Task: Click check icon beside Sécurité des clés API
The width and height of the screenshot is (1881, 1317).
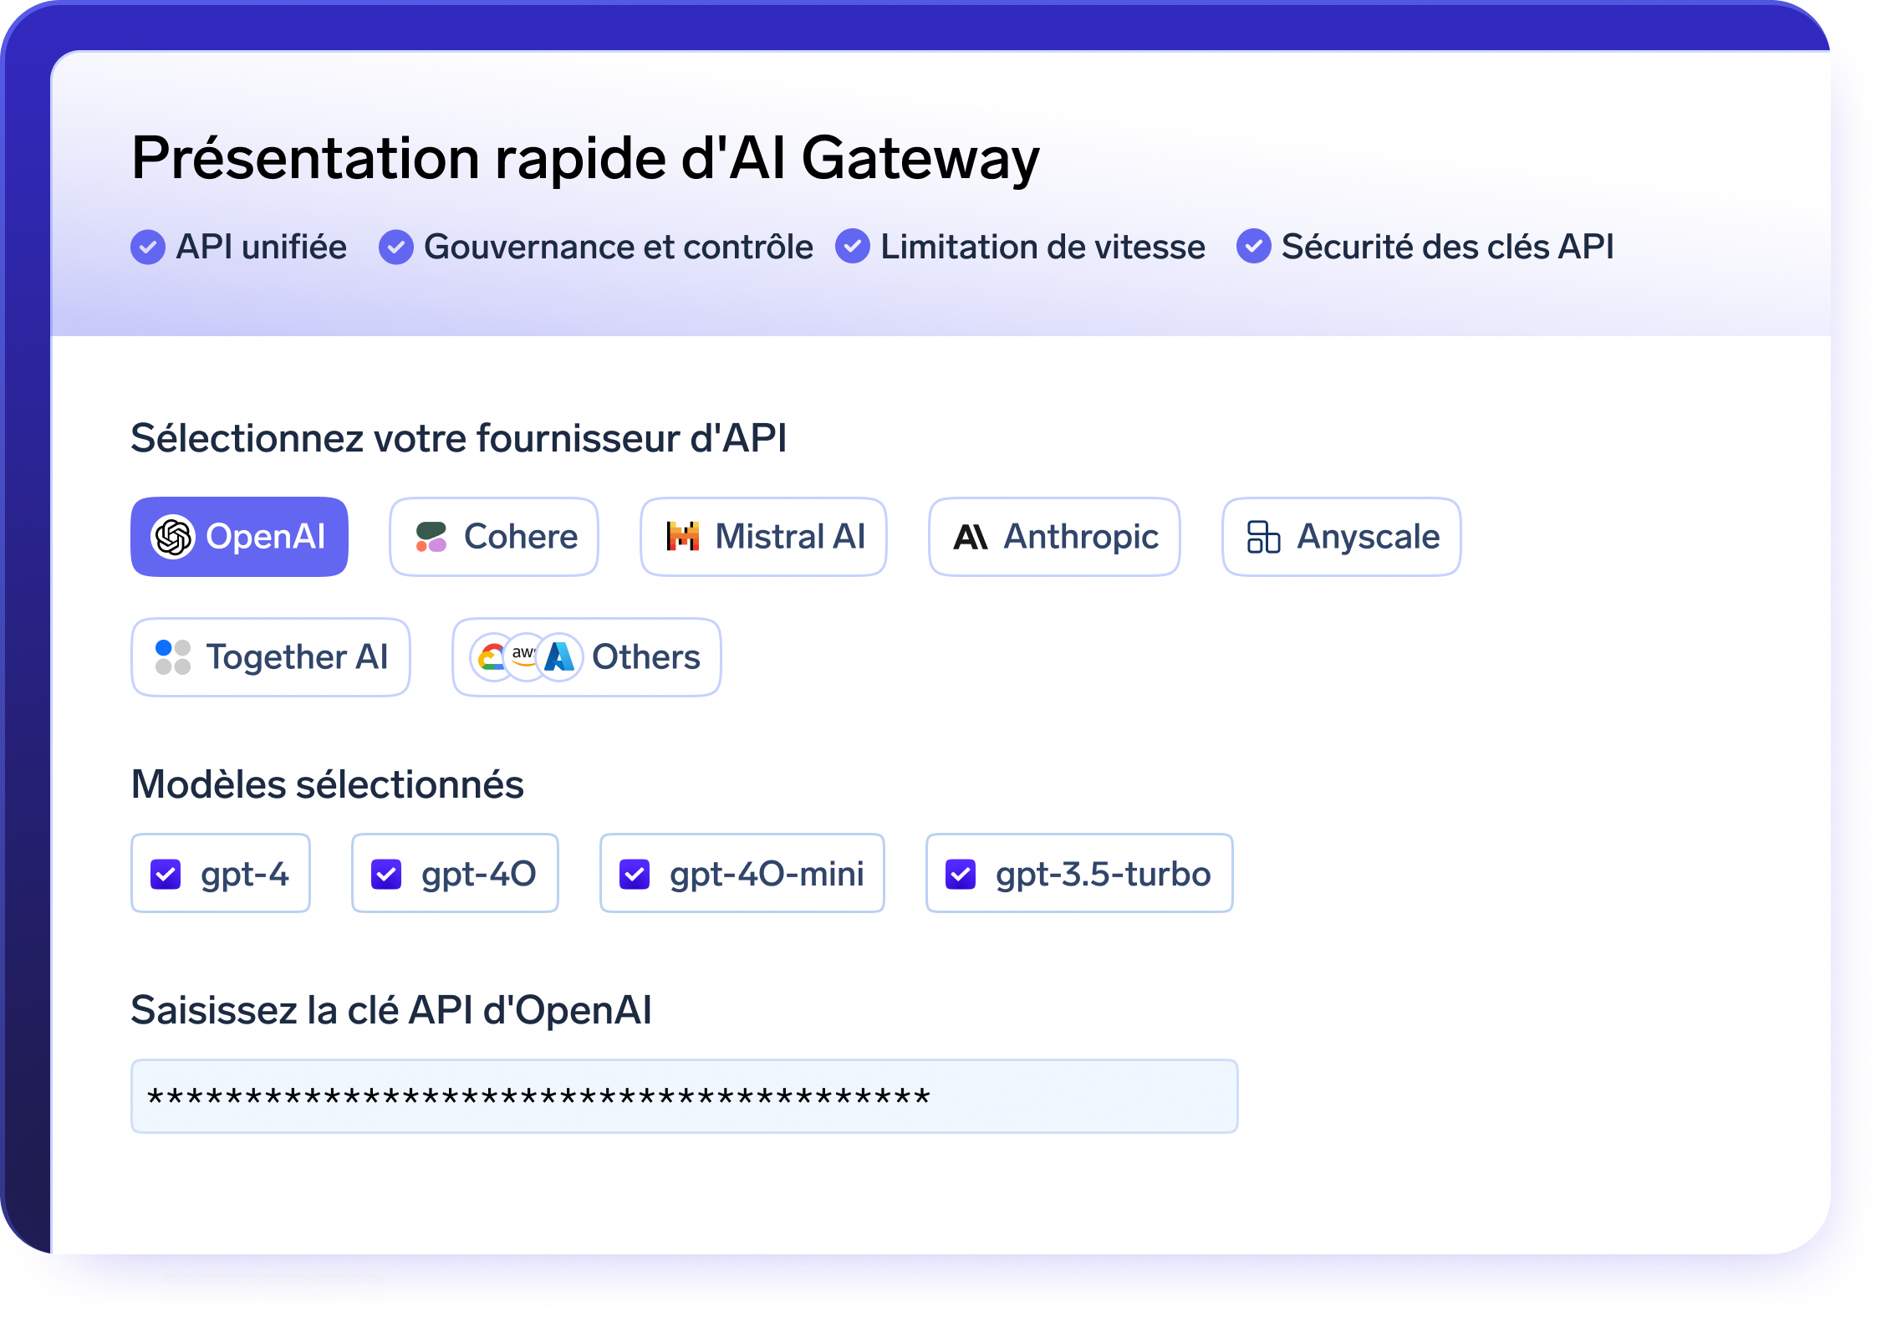Action: (1254, 247)
